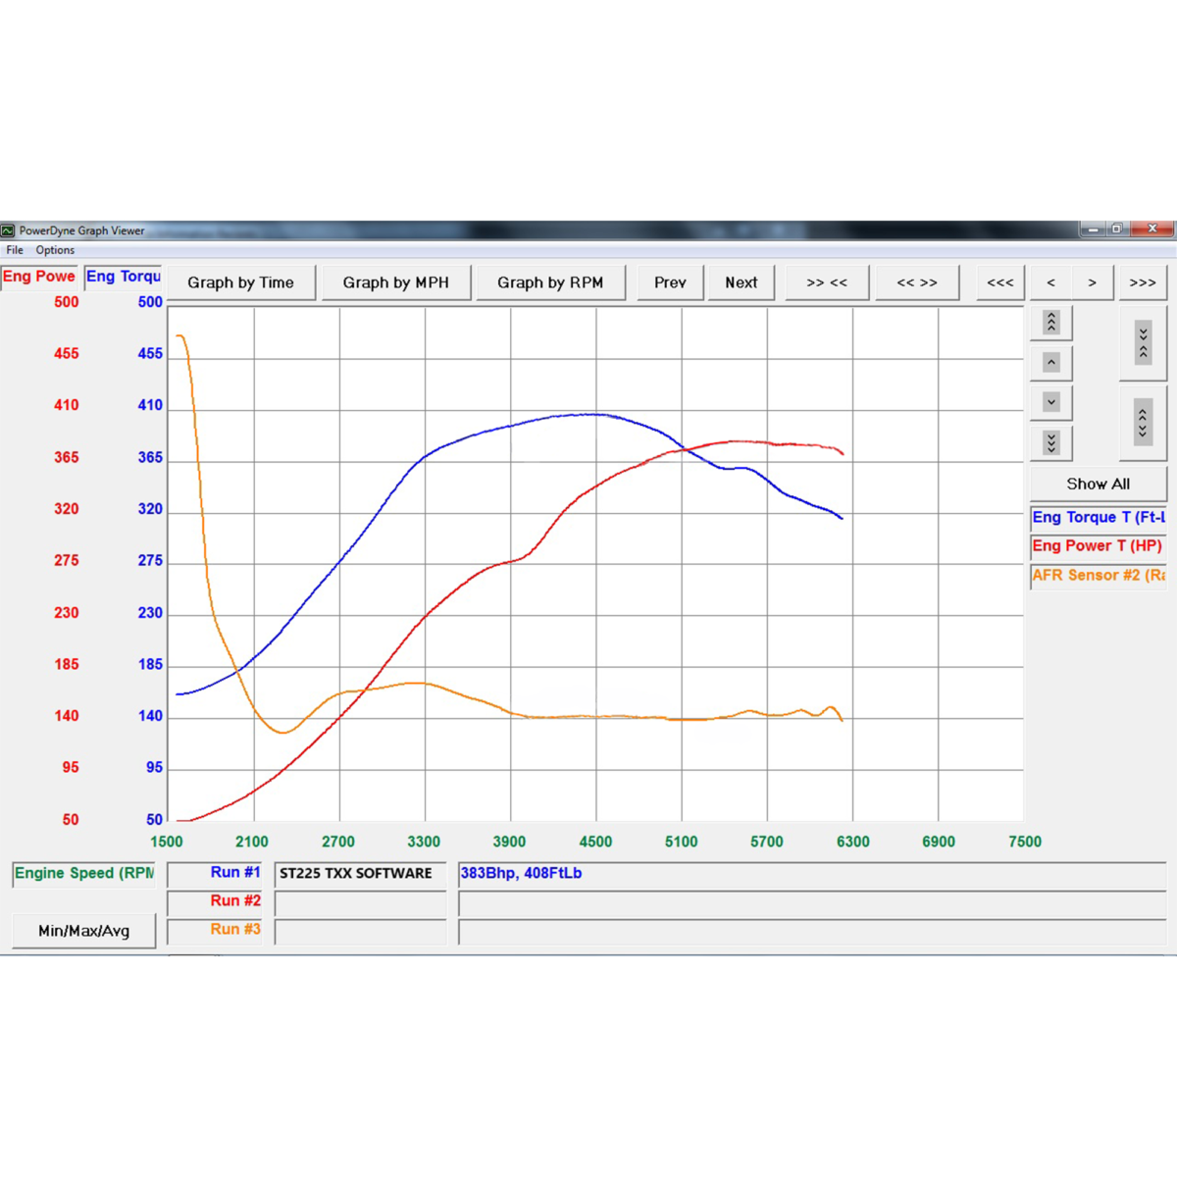1177x1177 pixels.
Task: Click the rewind <<< control
Action: (999, 282)
